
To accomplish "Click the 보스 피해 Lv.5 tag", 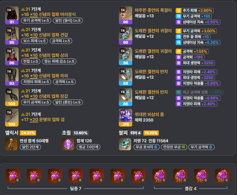I will tap(34, 41).
